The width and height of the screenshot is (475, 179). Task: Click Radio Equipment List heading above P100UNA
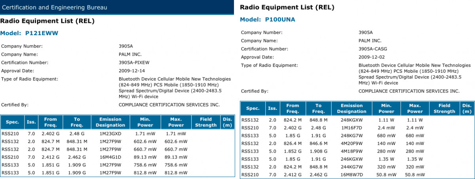tap(287, 7)
